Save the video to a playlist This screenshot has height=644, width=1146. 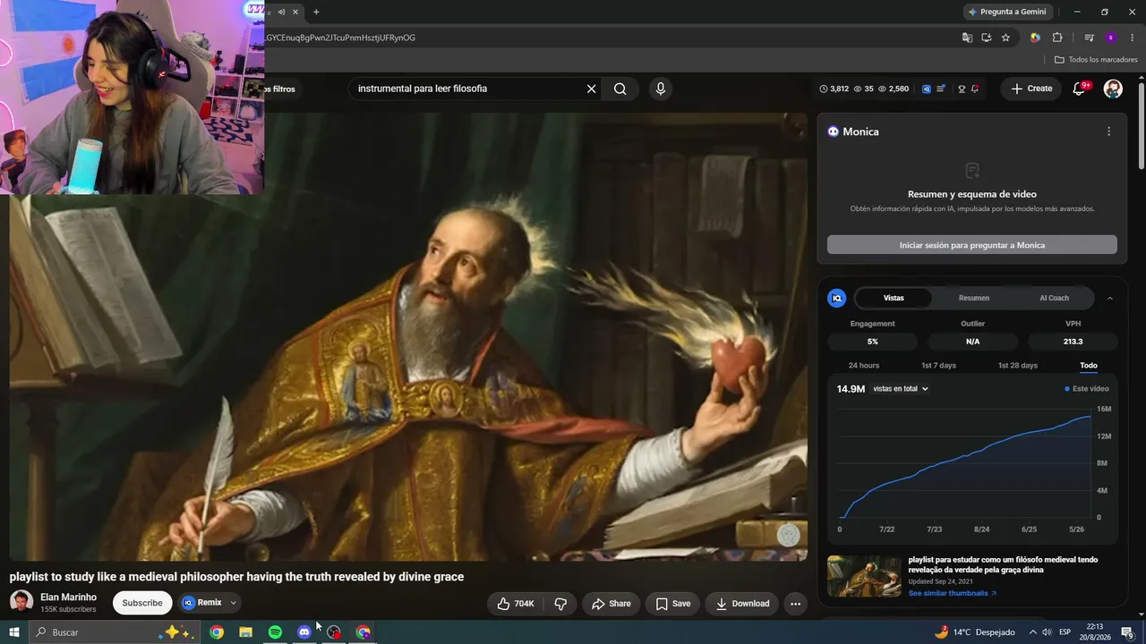coord(672,604)
